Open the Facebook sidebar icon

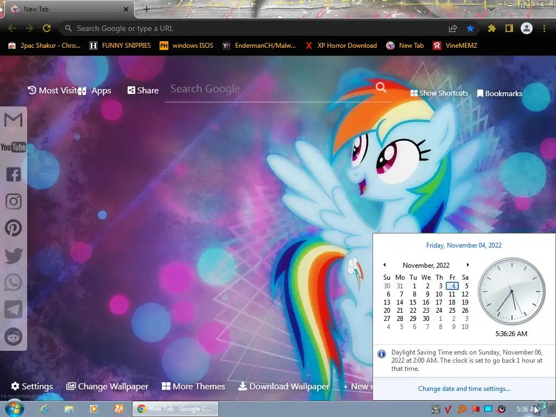[14, 174]
